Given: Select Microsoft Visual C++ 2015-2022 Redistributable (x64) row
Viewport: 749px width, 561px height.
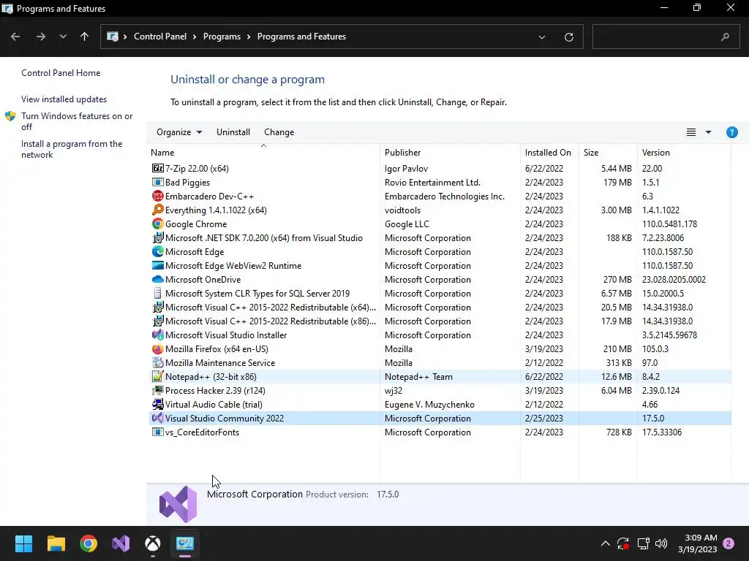Looking at the screenshot, I should tap(439, 308).
